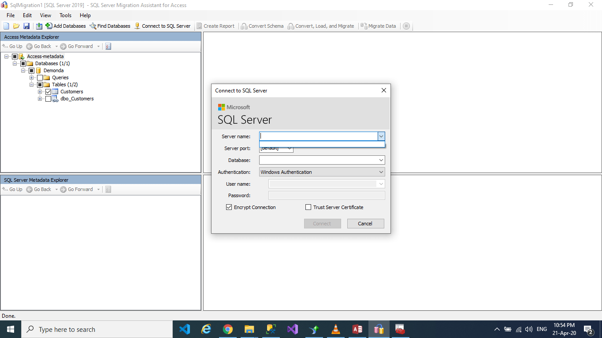Select the Customers table icon
The height and width of the screenshot is (338, 602).
pos(55,92)
